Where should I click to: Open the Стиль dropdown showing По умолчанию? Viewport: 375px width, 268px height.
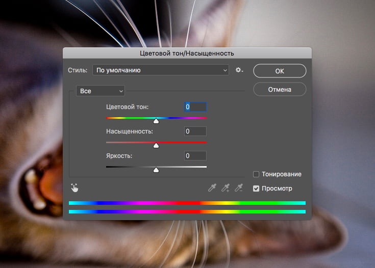tap(161, 70)
